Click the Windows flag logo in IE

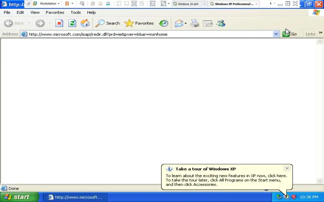coord(316,12)
